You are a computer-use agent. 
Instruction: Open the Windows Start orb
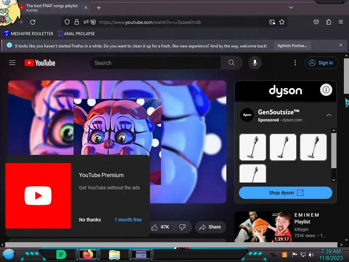click(x=9, y=254)
